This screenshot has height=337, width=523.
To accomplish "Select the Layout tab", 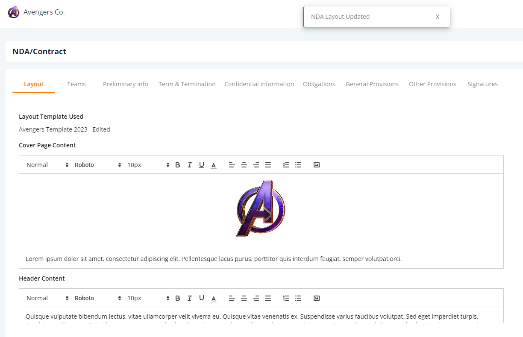I will point(34,84).
